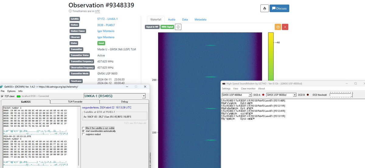Switch to the Waterfall tab
Viewport: 365px width, 168px height.
click(156, 19)
